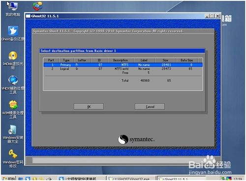Click the Ghost32 11.5.1 title bar

115,16
